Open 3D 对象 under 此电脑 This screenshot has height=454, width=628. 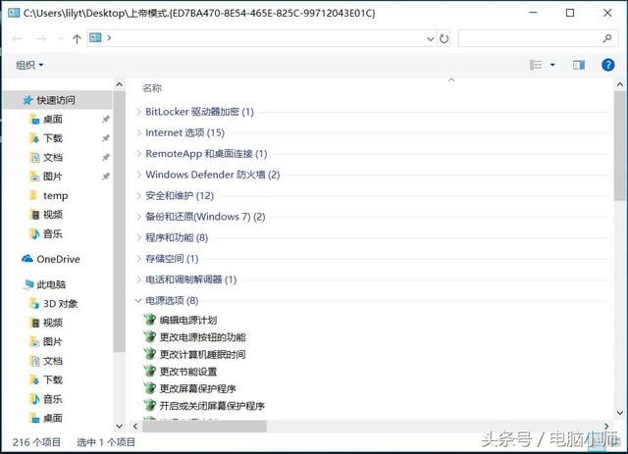(x=60, y=304)
